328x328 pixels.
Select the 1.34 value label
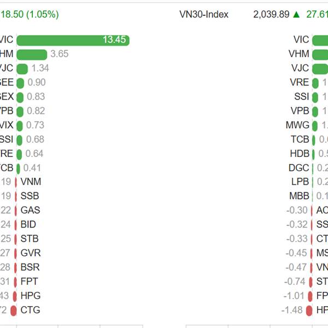point(40,68)
